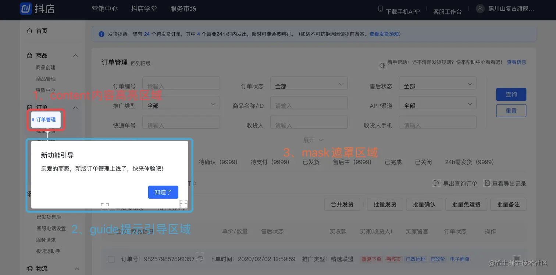Focus the 商品名称/ID input field
The height and width of the screenshot is (275, 556).
point(309,103)
